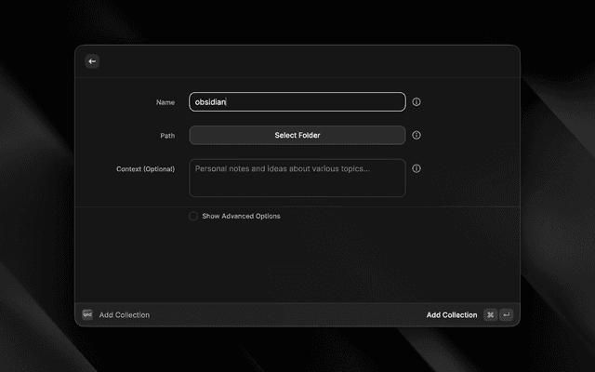Click the Add Collection title in footer left
Screen dimensions: 595x372
tap(125, 315)
